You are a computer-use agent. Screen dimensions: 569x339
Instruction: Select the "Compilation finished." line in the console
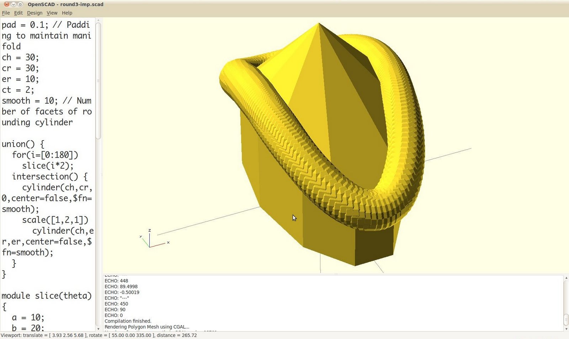coord(128,321)
